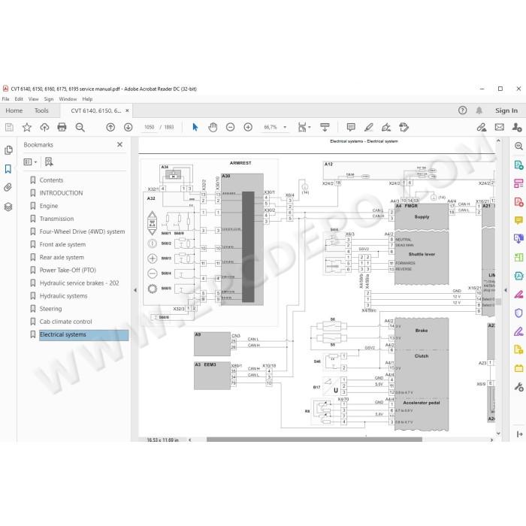Viewport: 526px width, 526px height.
Task: Select the Electrical systems bookmark
Action: (x=84, y=335)
